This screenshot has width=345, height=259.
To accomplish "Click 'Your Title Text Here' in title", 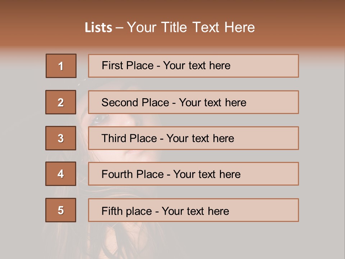I will tap(191, 27).
